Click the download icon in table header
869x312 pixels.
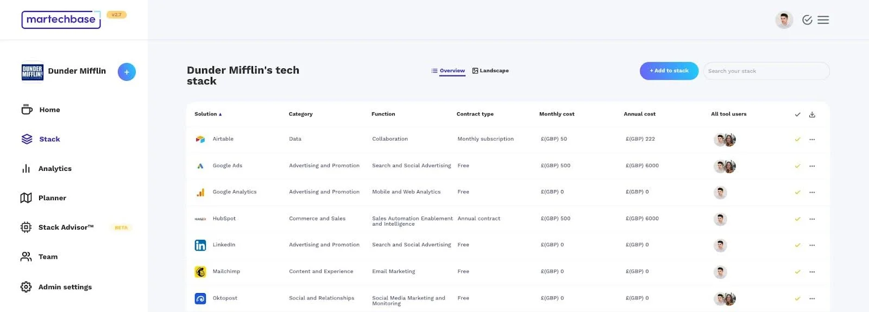point(812,114)
